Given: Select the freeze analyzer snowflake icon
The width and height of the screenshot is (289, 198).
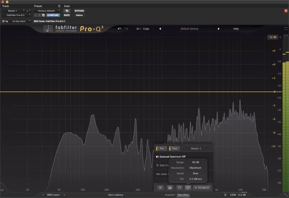Looking at the screenshot, I should [160, 188].
